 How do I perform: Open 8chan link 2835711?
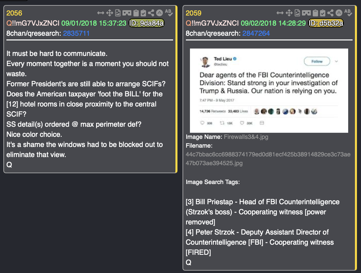pos(76,33)
